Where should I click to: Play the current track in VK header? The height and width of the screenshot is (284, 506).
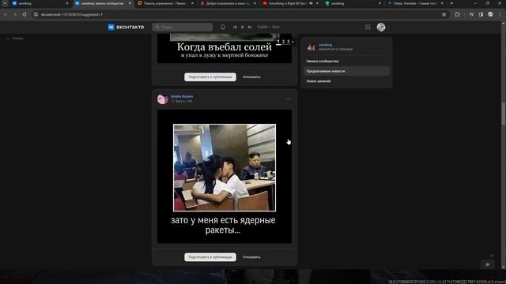(x=243, y=27)
